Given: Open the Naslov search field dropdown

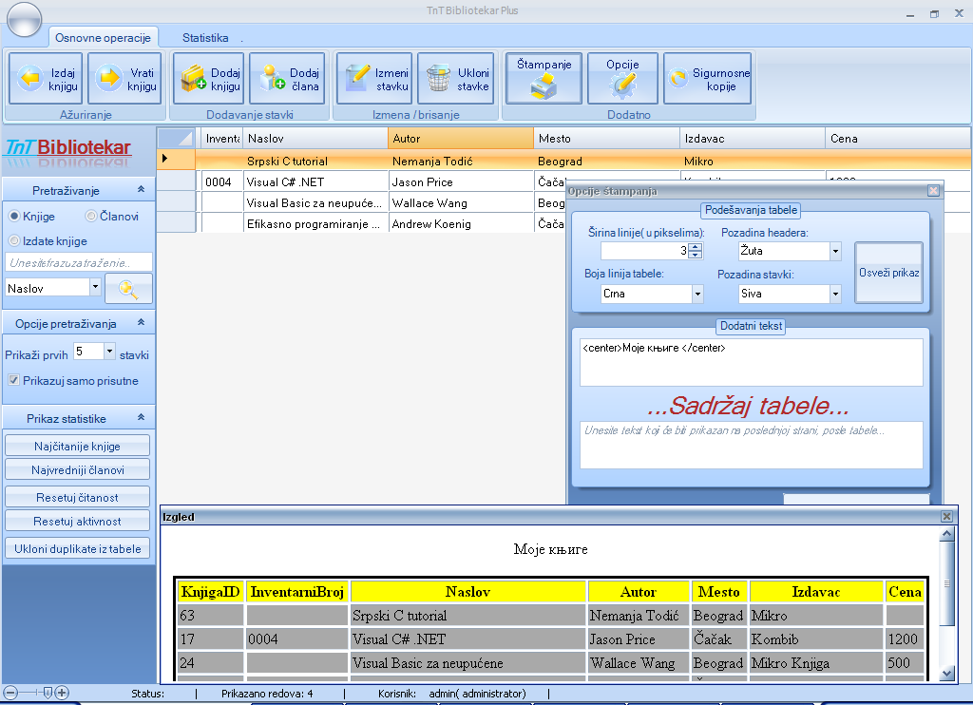Looking at the screenshot, I should 95,287.
